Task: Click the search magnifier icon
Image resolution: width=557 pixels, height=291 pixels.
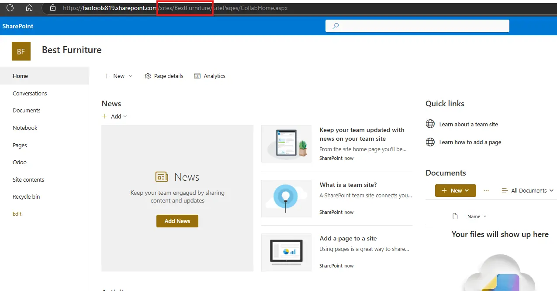Action: click(336, 26)
